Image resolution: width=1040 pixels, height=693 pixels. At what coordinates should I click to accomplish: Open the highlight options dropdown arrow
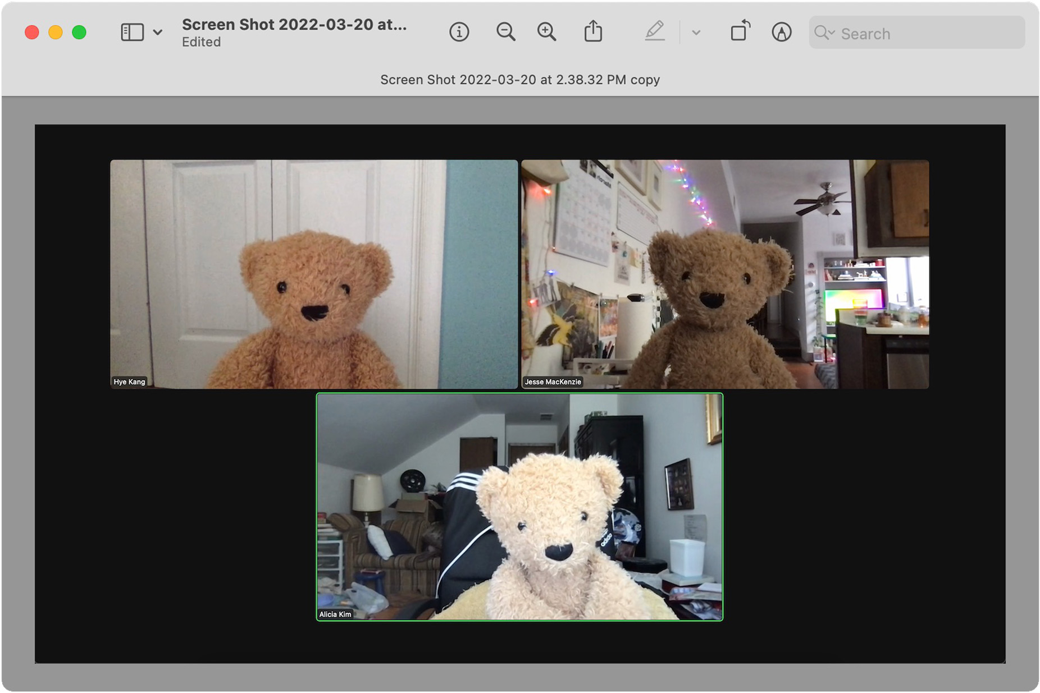pyautogui.click(x=696, y=33)
